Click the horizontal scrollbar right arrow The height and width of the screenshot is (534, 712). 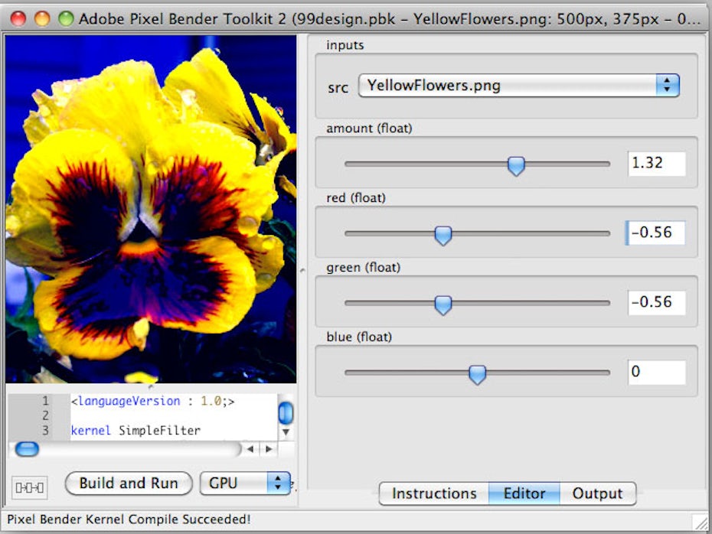(x=268, y=449)
